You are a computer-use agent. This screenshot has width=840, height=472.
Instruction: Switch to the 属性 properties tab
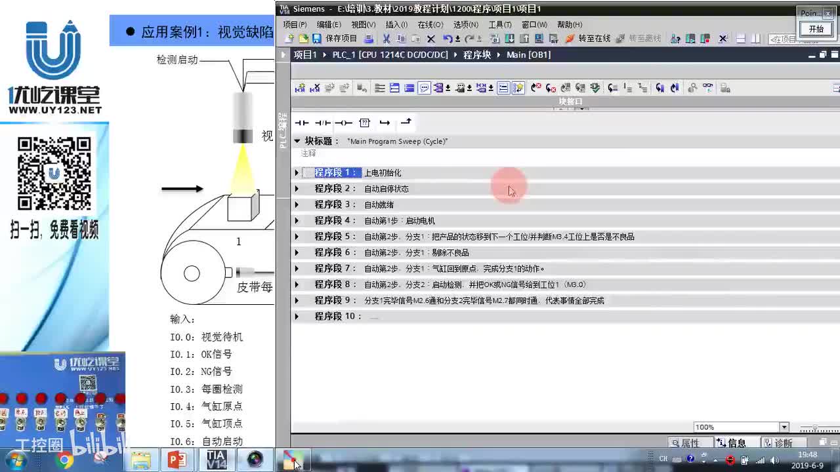(x=690, y=443)
